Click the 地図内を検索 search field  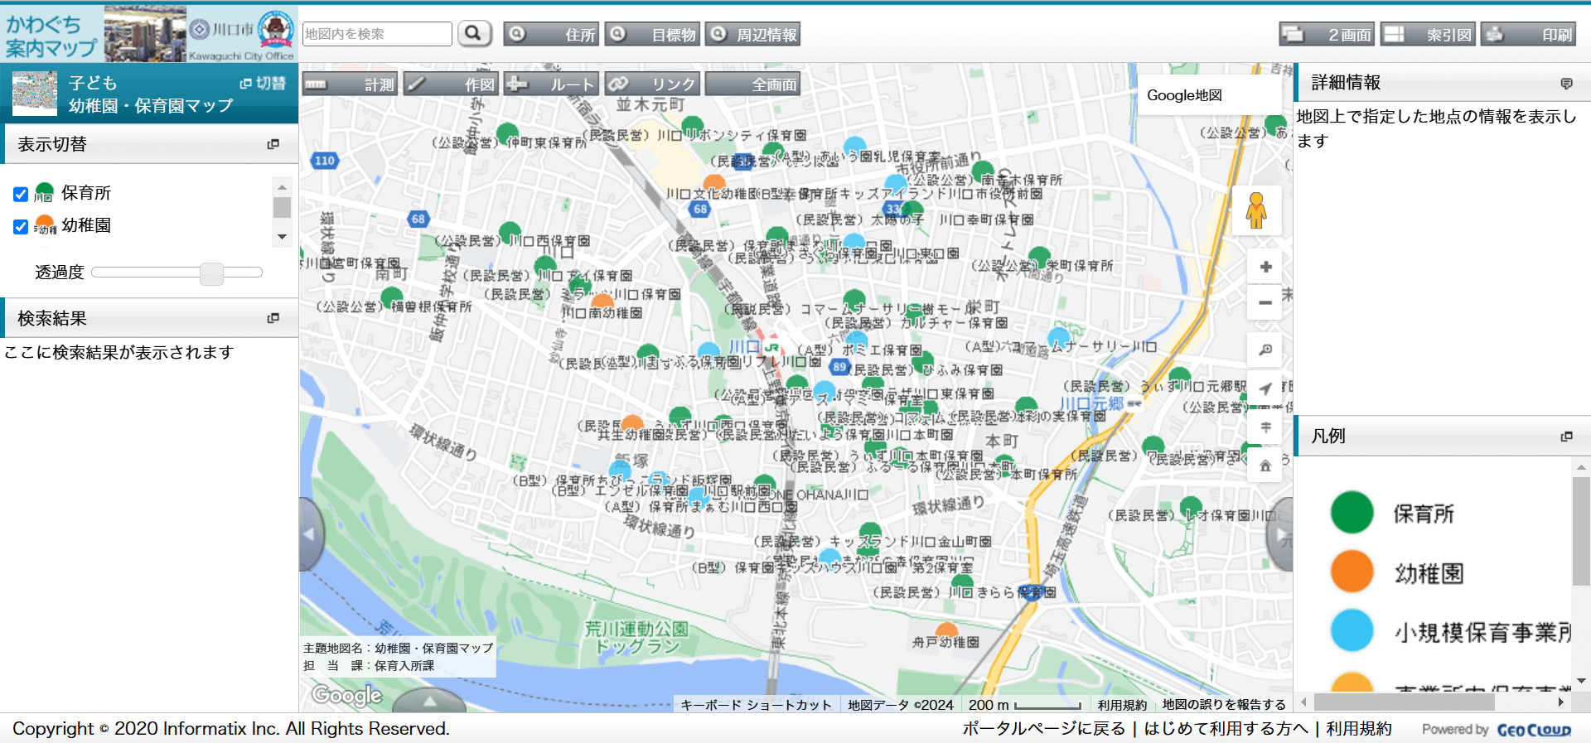pyautogui.click(x=377, y=34)
